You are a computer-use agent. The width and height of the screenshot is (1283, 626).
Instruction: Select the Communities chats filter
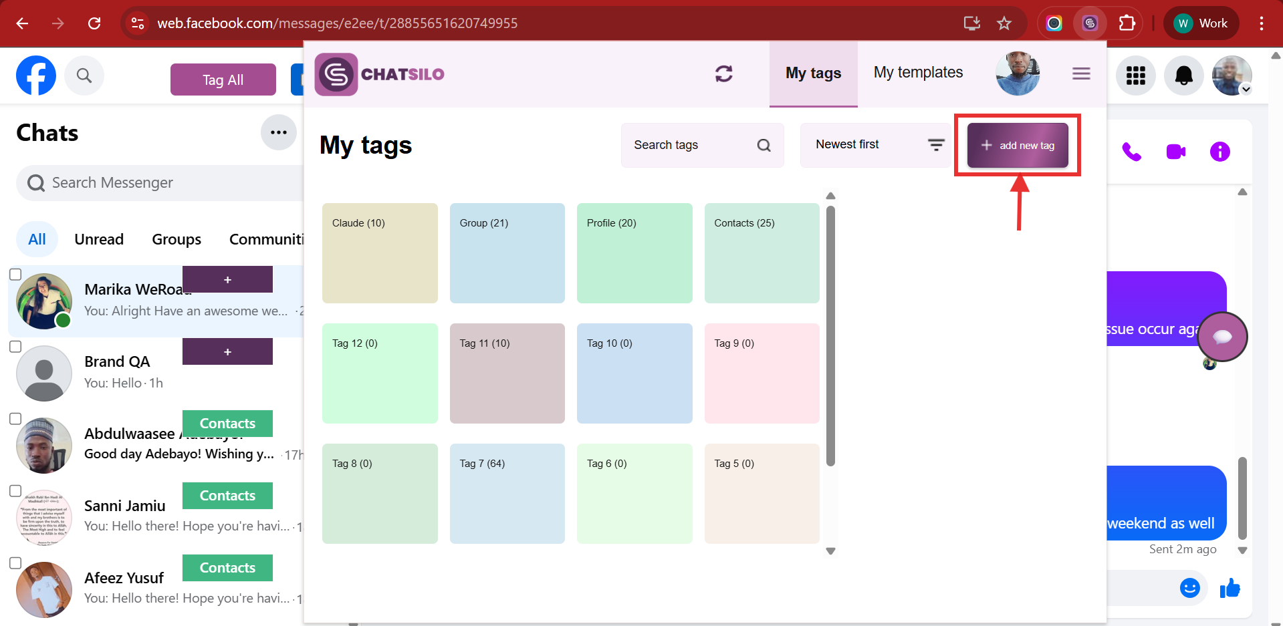tap(266, 239)
